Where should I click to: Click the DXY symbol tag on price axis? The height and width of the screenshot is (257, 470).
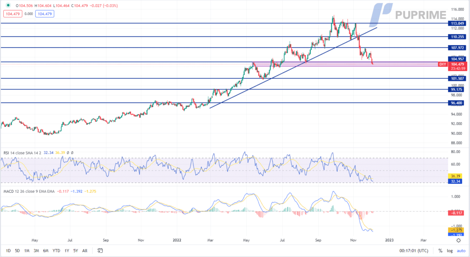point(442,64)
